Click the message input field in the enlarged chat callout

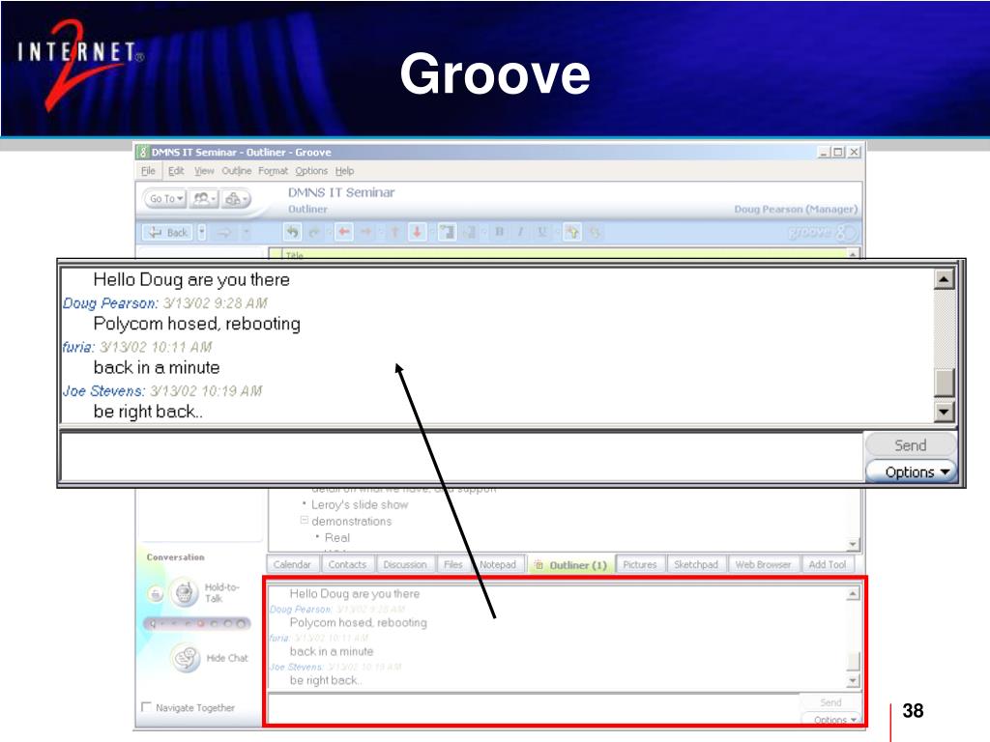click(461, 457)
